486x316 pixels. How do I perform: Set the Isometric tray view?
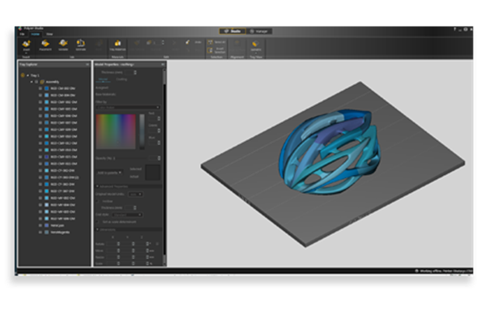pyautogui.click(x=256, y=45)
